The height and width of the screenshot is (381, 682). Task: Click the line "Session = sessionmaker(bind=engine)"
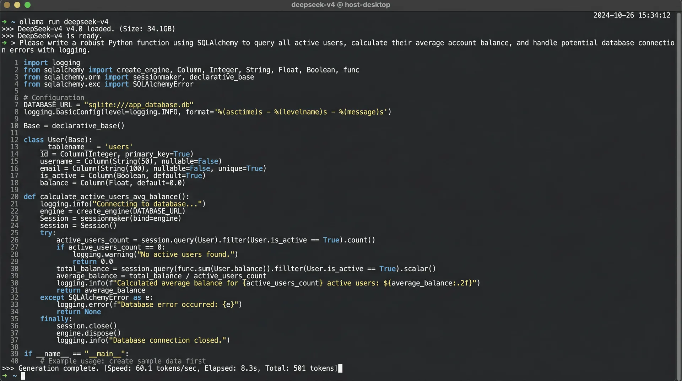point(110,219)
